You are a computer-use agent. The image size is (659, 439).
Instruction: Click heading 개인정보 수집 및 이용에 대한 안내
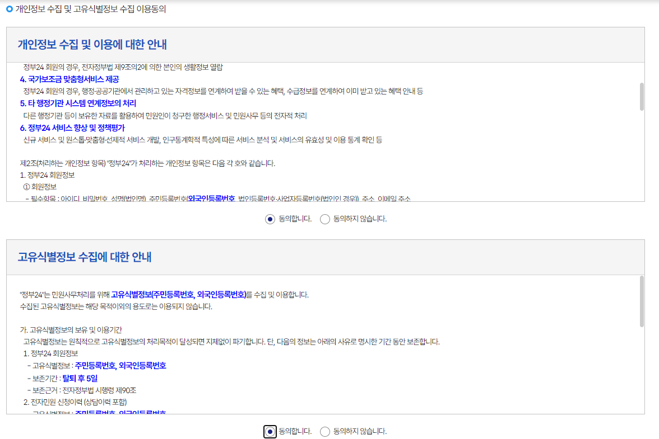(92, 44)
